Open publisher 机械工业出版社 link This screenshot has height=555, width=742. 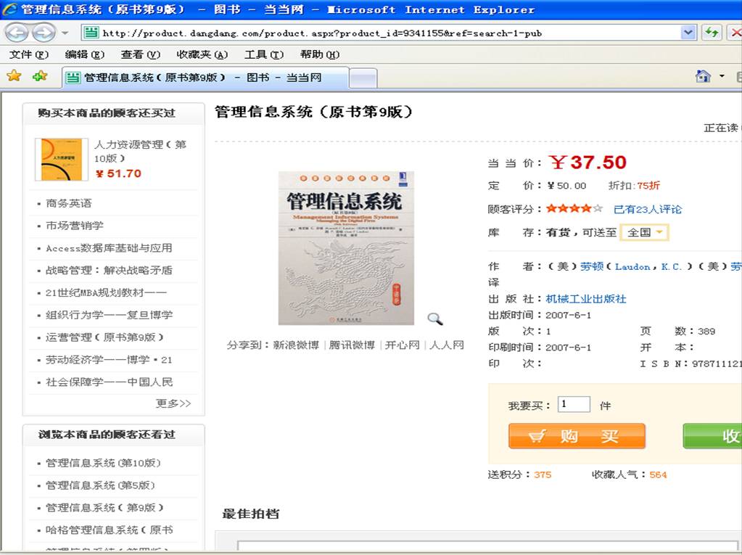click(x=586, y=299)
